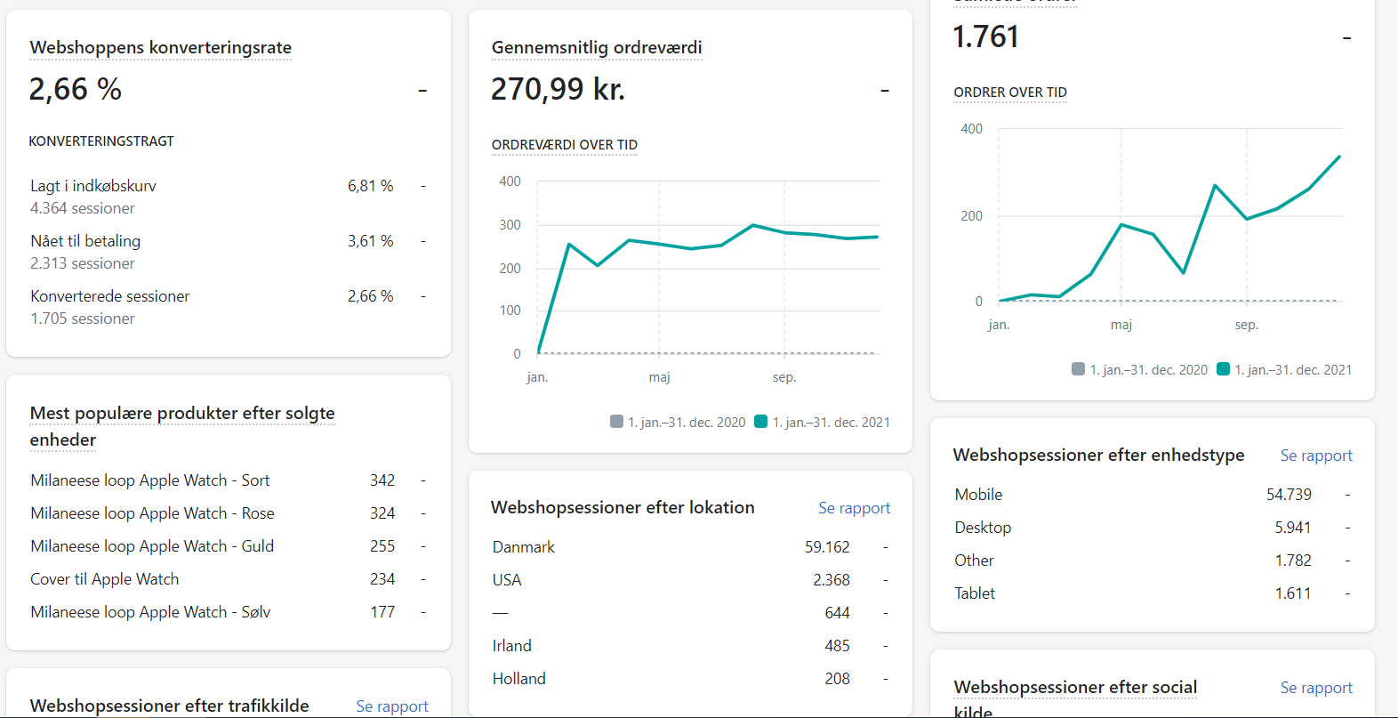Open Se rapport for sessions by location
The width and height of the screenshot is (1398, 718).
[x=854, y=508]
